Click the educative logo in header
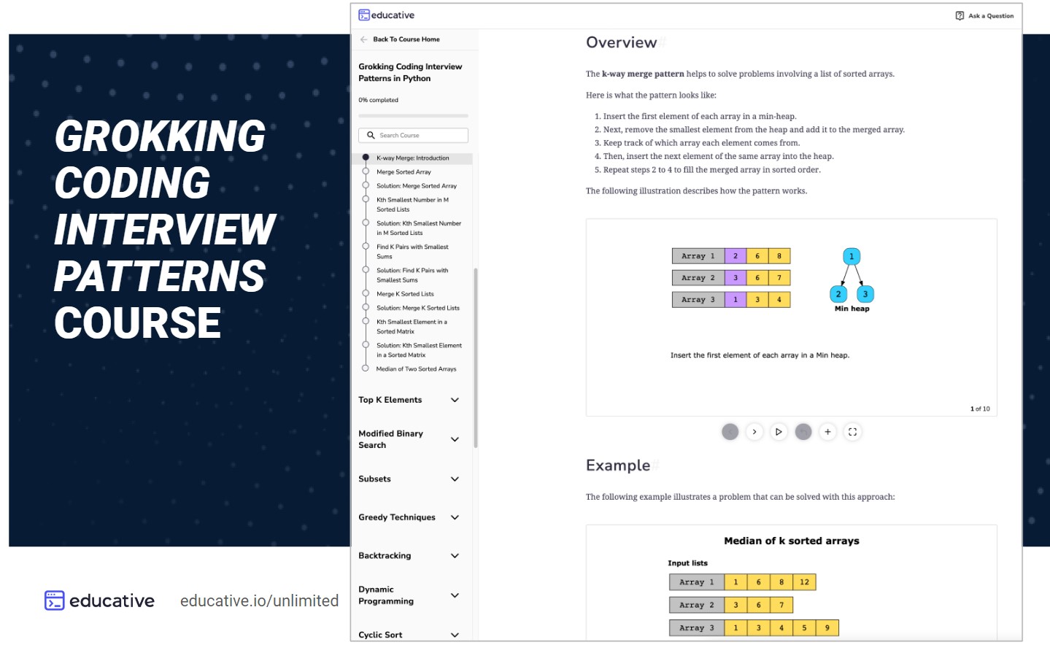 pyautogui.click(x=386, y=15)
